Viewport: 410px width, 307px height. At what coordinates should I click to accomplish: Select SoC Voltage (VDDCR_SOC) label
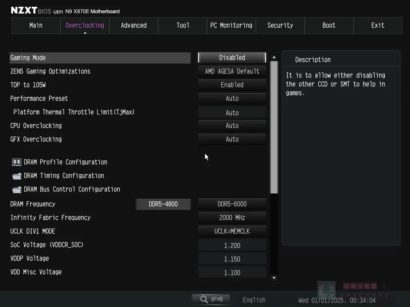[x=46, y=245]
